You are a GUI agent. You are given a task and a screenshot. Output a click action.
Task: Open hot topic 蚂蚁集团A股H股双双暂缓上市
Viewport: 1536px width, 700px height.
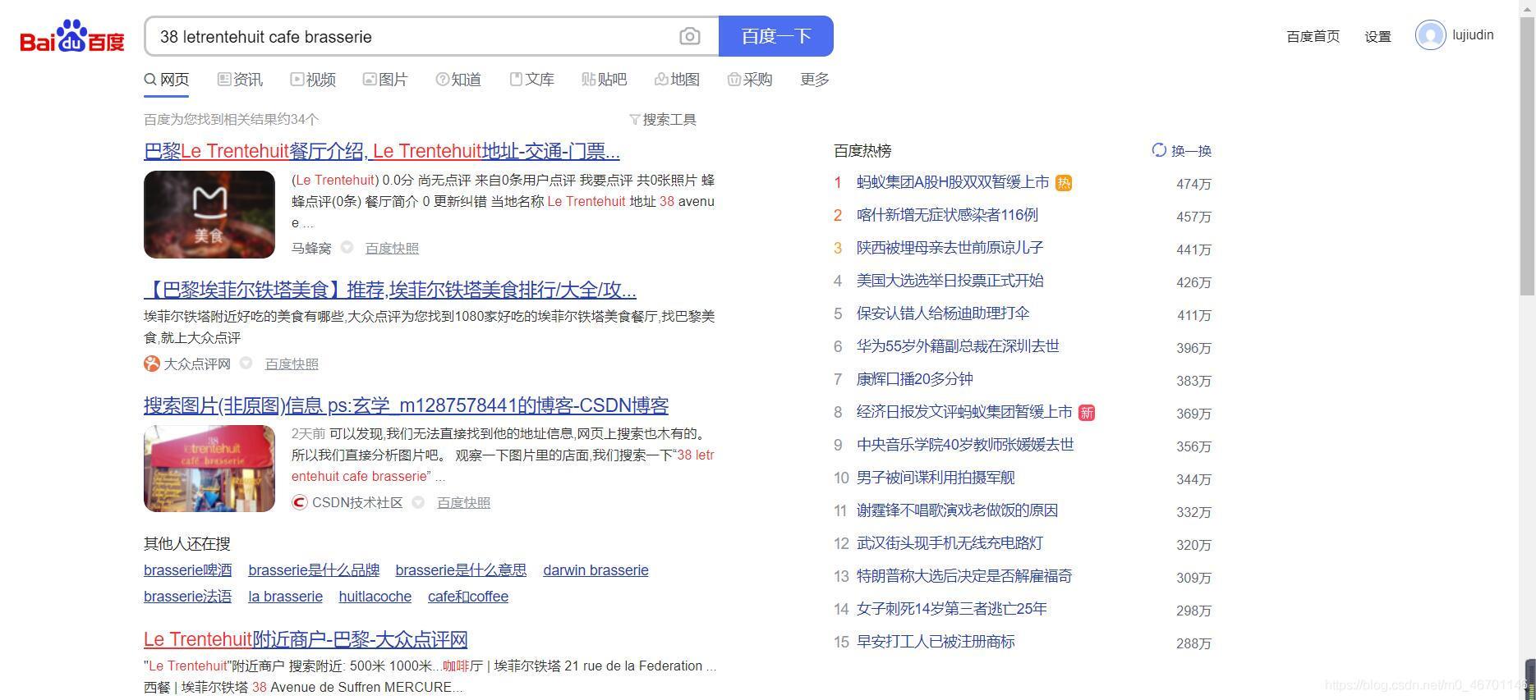click(x=953, y=182)
